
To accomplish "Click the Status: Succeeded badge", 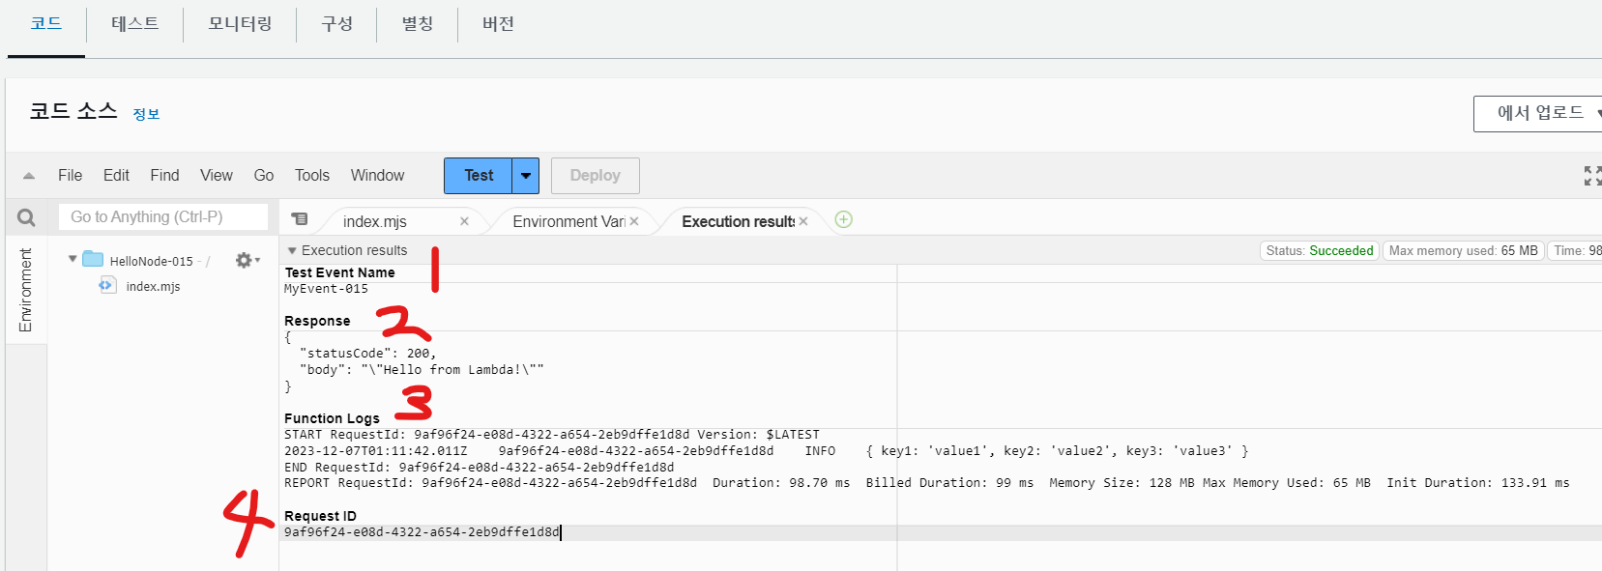I will click(1320, 250).
